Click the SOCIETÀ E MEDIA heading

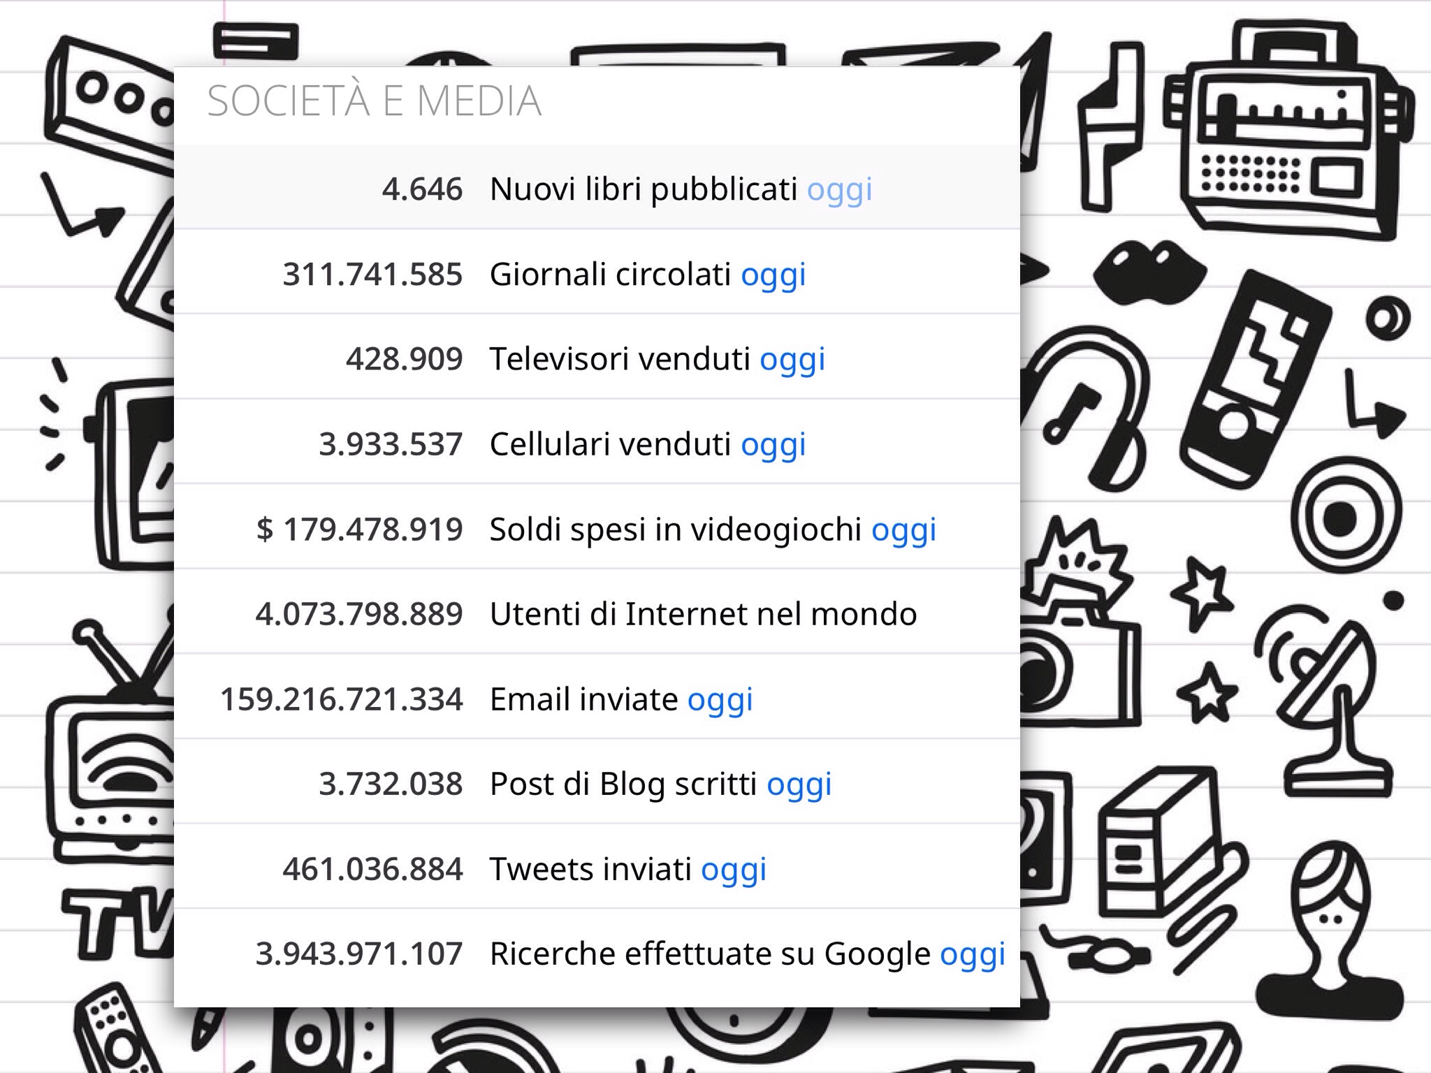[375, 101]
